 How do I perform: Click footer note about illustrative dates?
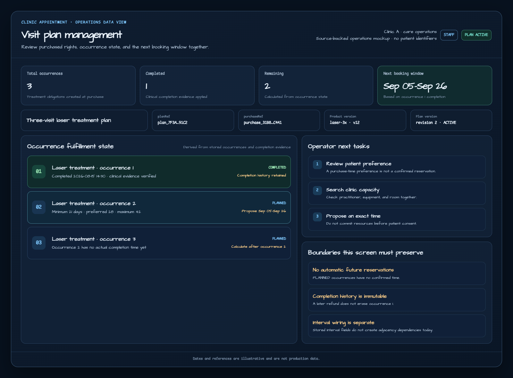click(256, 359)
